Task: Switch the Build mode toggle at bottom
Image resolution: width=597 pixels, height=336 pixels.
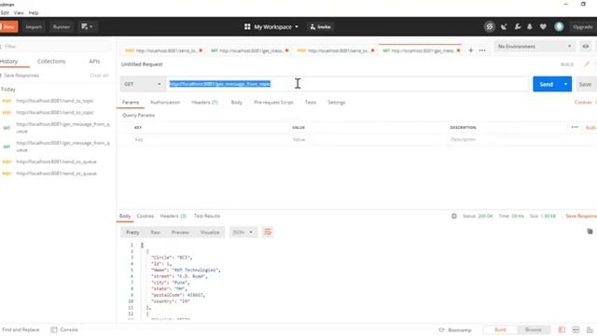Action: click(500, 329)
